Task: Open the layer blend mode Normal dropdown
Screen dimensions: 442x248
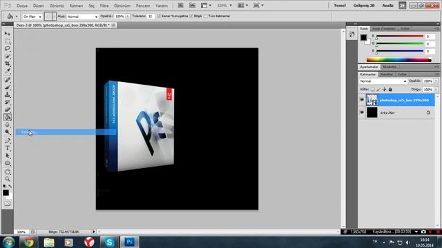Action: (383, 81)
